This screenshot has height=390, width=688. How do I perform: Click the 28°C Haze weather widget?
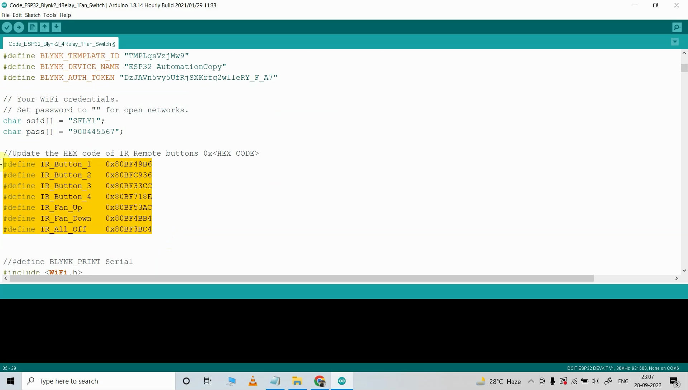pyautogui.click(x=499, y=381)
